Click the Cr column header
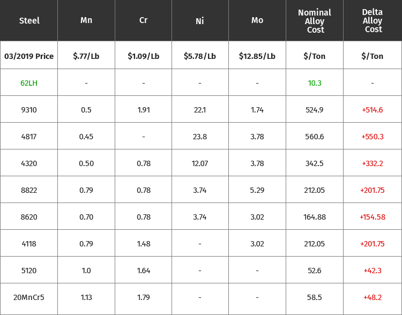402x315 pixels. [143, 20]
